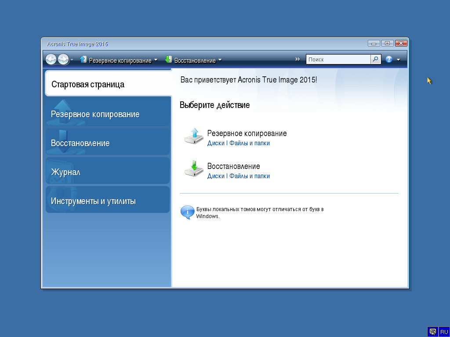
Task: Close the Acronis True Image window
Action: tap(401, 43)
